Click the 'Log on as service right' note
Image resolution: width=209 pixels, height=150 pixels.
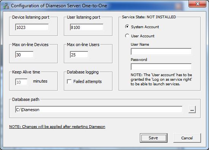pos(161,79)
